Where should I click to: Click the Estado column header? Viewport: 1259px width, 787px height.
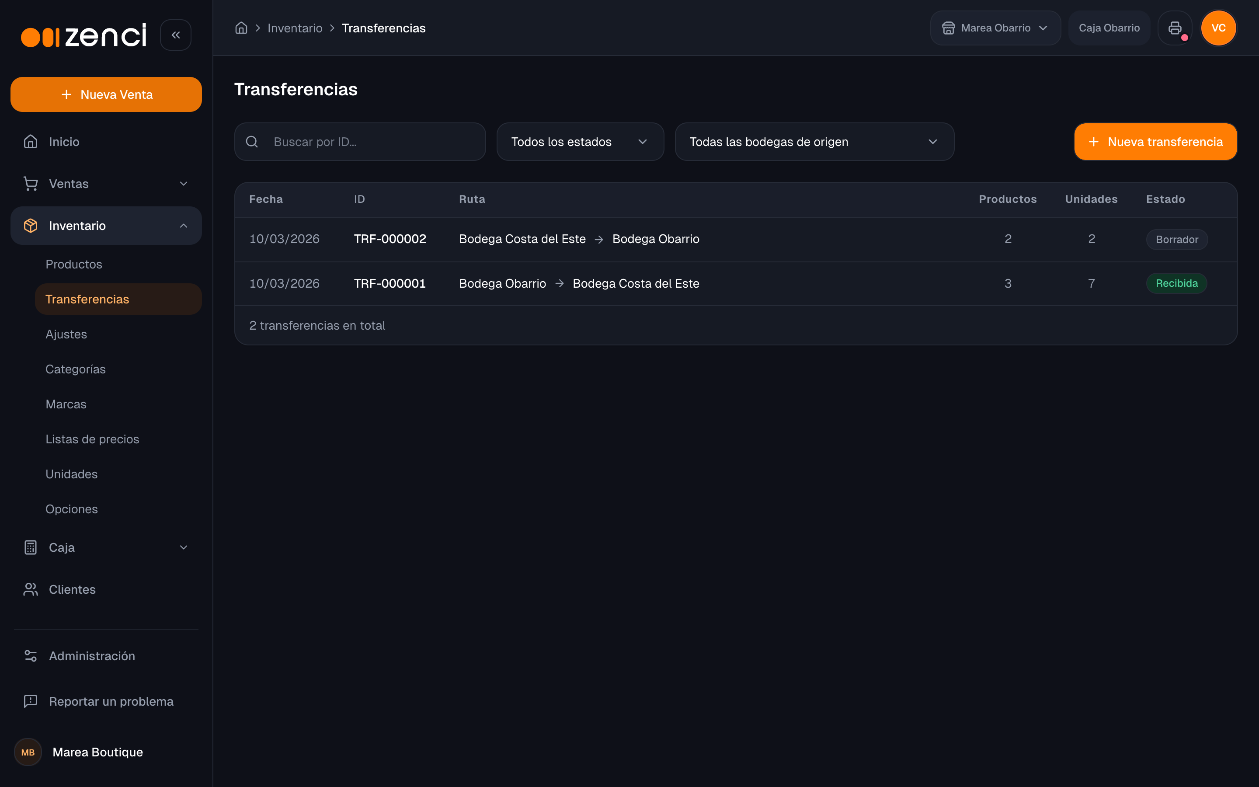1165,199
